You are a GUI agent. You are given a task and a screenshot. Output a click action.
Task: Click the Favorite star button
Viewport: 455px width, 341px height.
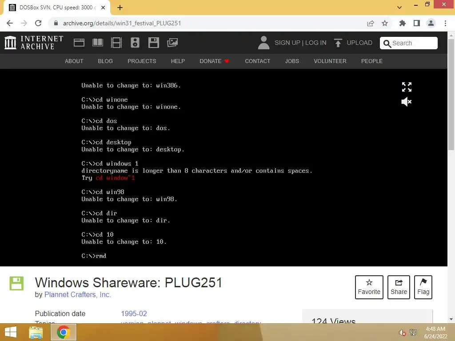point(369,287)
